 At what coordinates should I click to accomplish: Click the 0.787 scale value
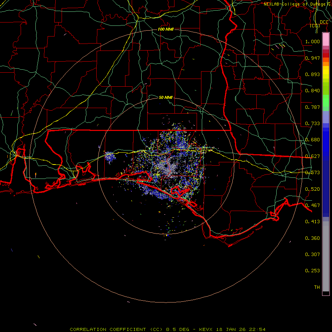(312, 107)
